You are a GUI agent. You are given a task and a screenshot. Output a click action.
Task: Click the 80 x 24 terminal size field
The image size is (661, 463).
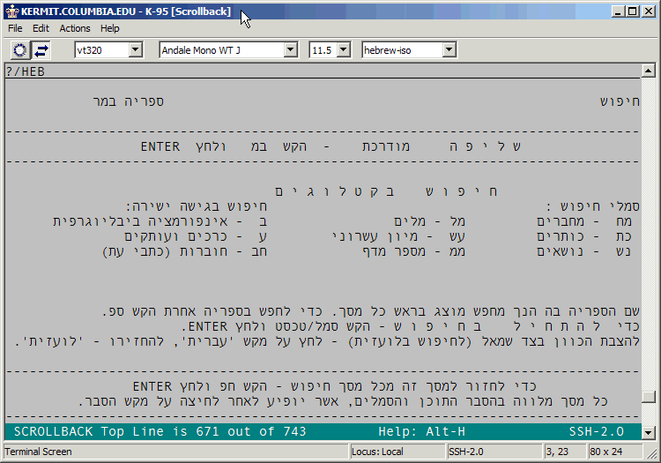608,452
